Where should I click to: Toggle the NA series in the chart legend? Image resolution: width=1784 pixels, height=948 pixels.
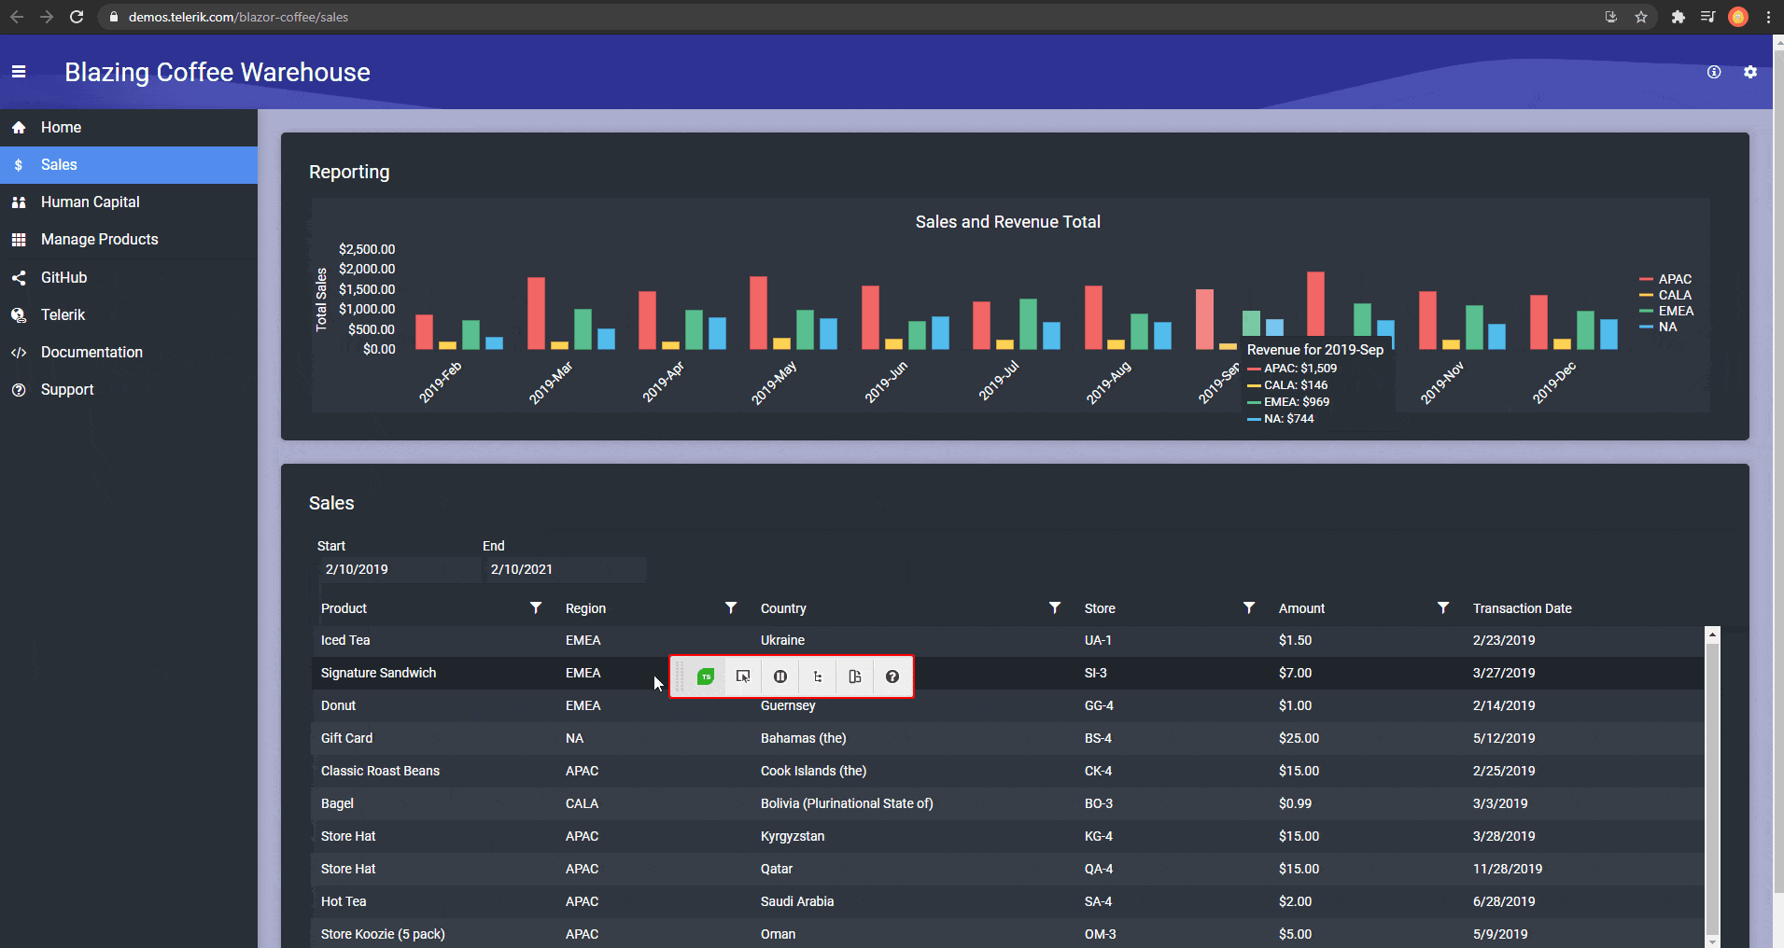click(1658, 327)
